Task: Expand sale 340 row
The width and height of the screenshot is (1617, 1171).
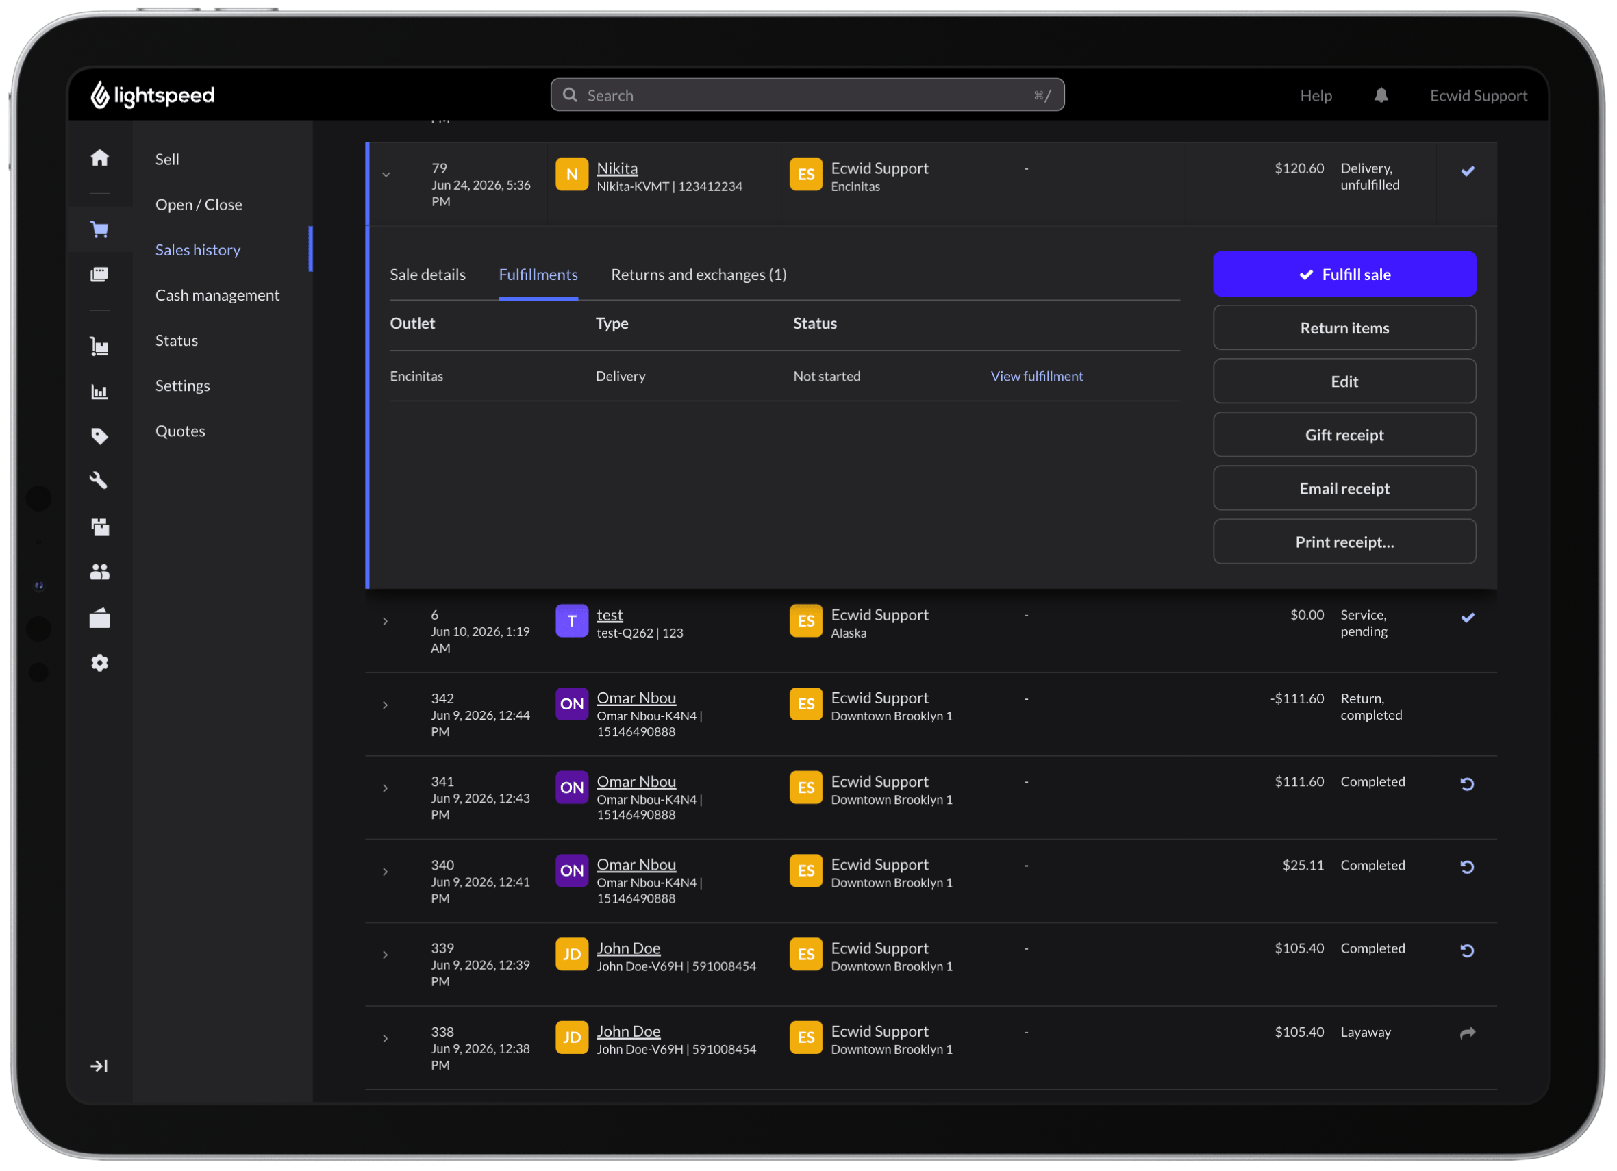Action: click(x=386, y=872)
